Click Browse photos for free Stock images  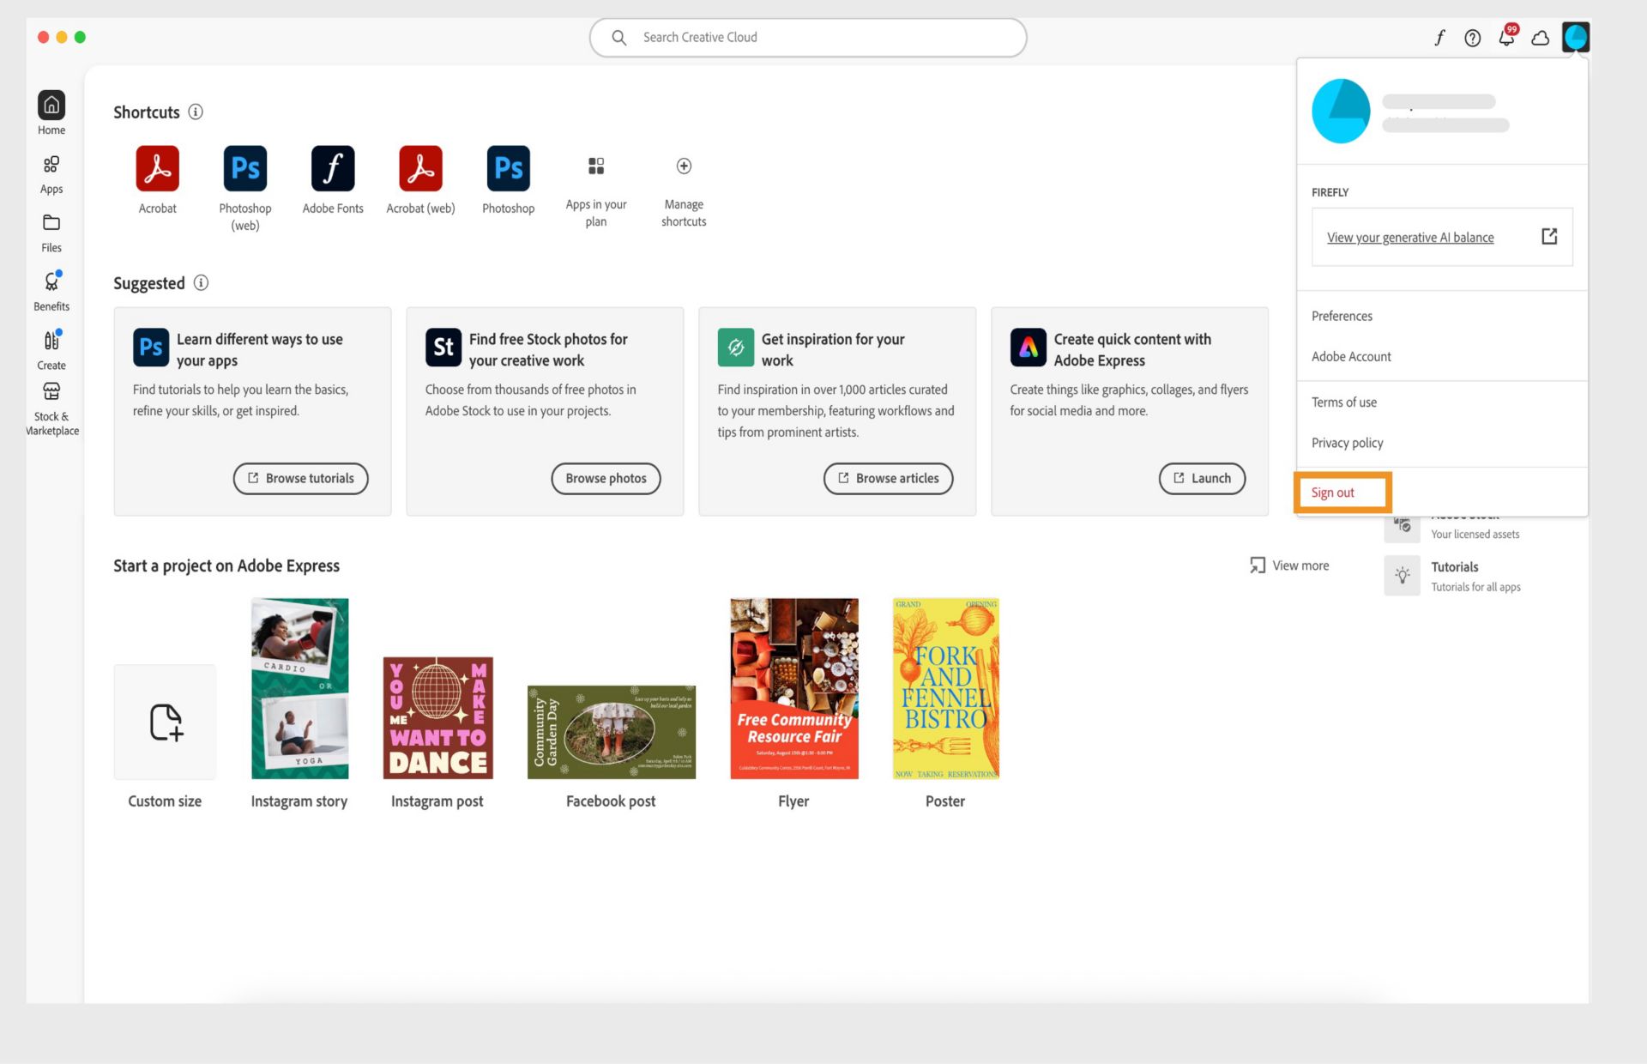[x=606, y=478]
